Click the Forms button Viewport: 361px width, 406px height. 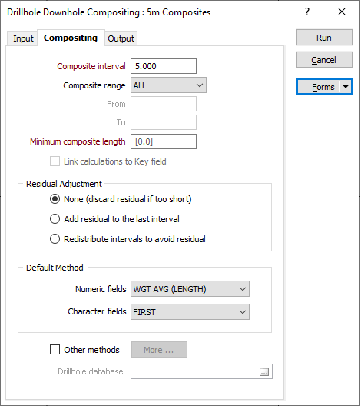click(x=319, y=87)
